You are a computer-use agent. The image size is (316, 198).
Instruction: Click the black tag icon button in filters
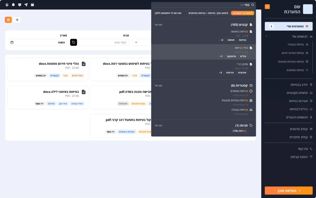[x=73, y=42]
